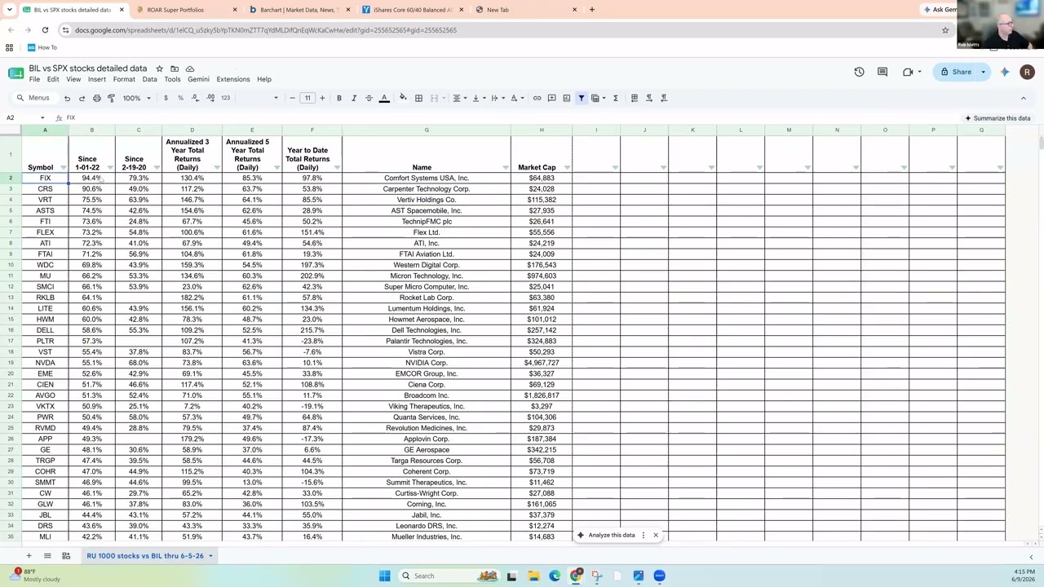Screen dimensions: 1044x587
Task: Open the Extensions menu
Action: (233, 79)
